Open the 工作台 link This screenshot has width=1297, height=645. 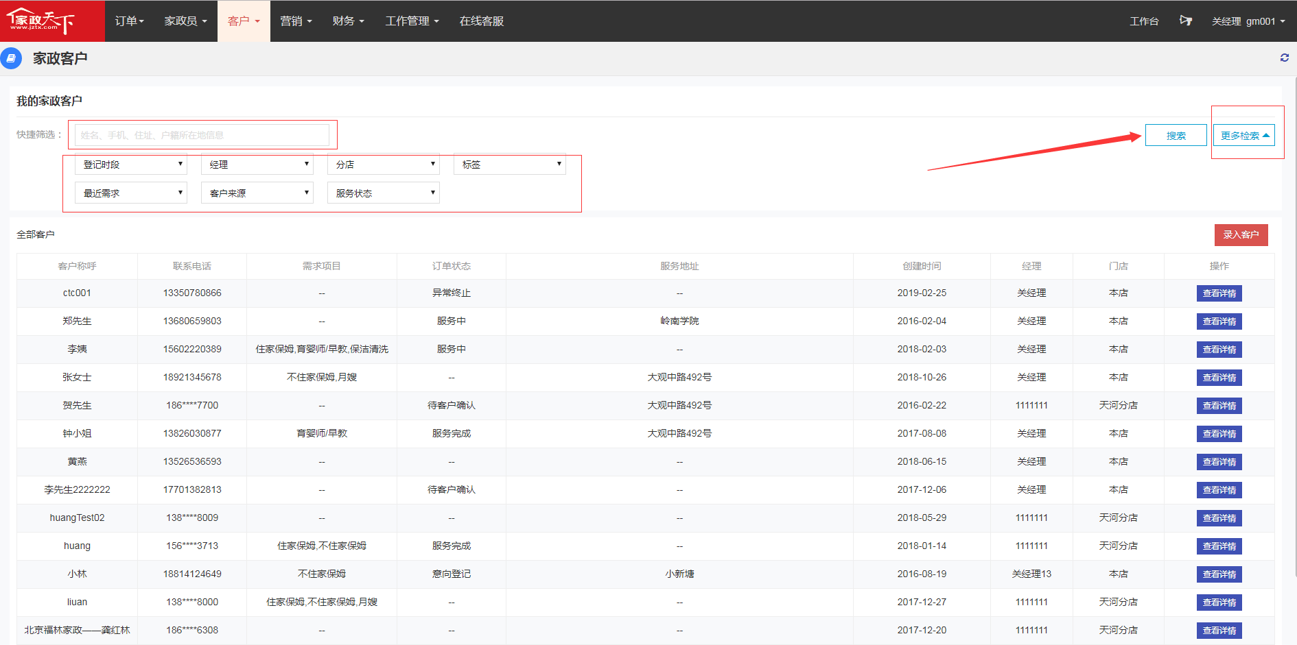(x=1144, y=21)
